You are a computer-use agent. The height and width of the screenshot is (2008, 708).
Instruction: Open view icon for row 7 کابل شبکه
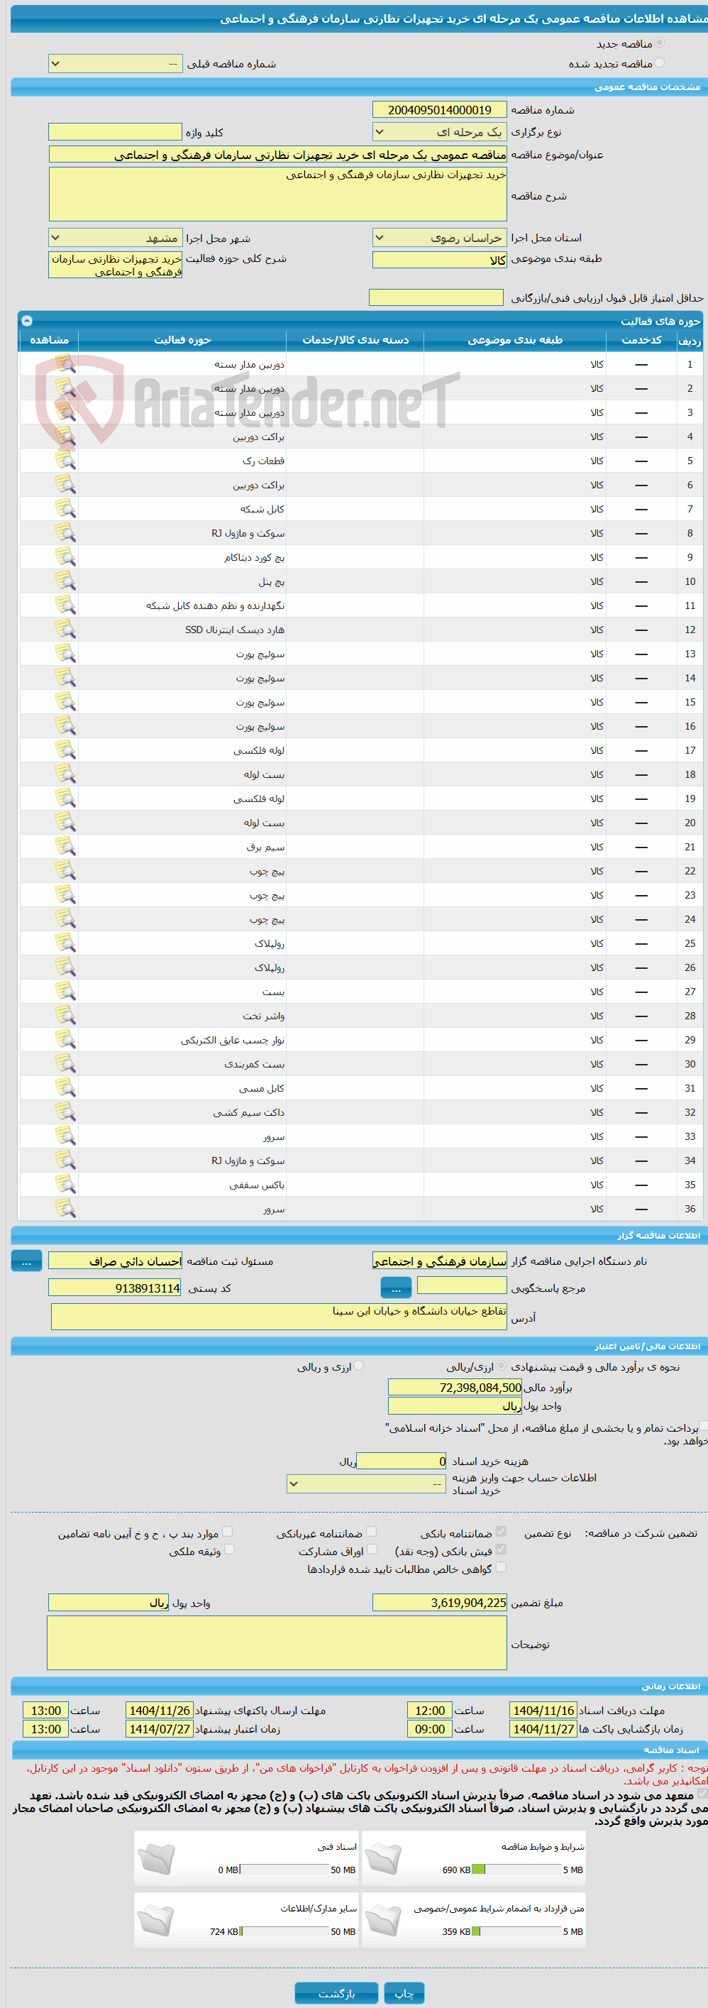pos(65,509)
